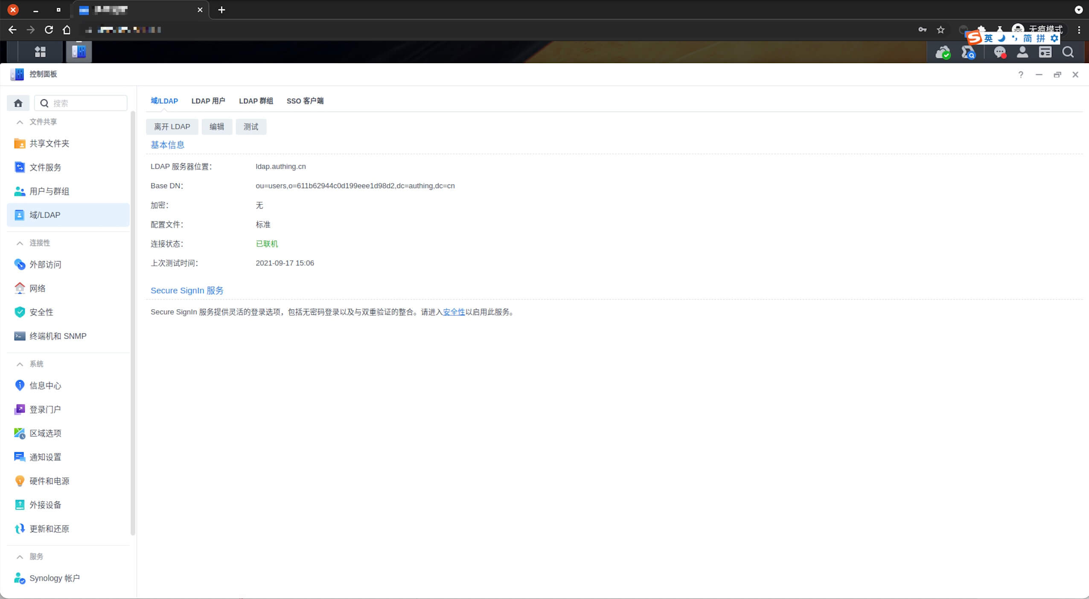Open the DSM notifications chat bubble icon
This screenshot has height=599, width=1089.
tap(1000, 52)
